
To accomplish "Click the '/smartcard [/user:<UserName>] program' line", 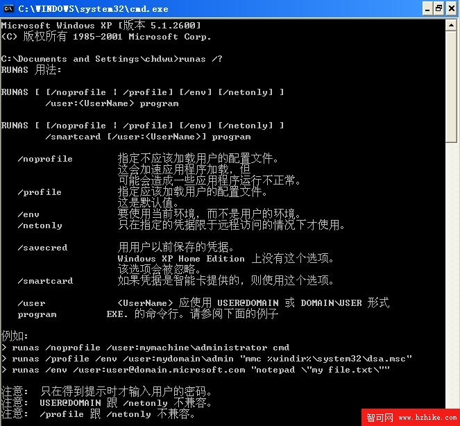I will 148,137.
